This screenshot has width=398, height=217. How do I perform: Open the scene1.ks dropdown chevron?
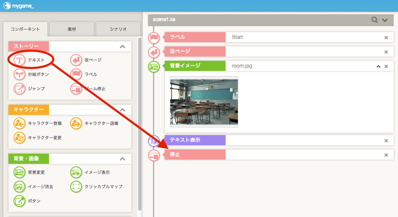385,20
